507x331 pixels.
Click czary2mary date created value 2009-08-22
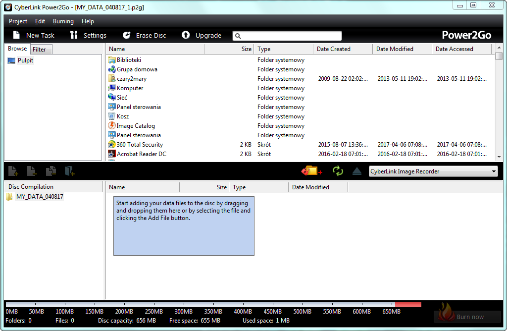[x=343, y=79]
